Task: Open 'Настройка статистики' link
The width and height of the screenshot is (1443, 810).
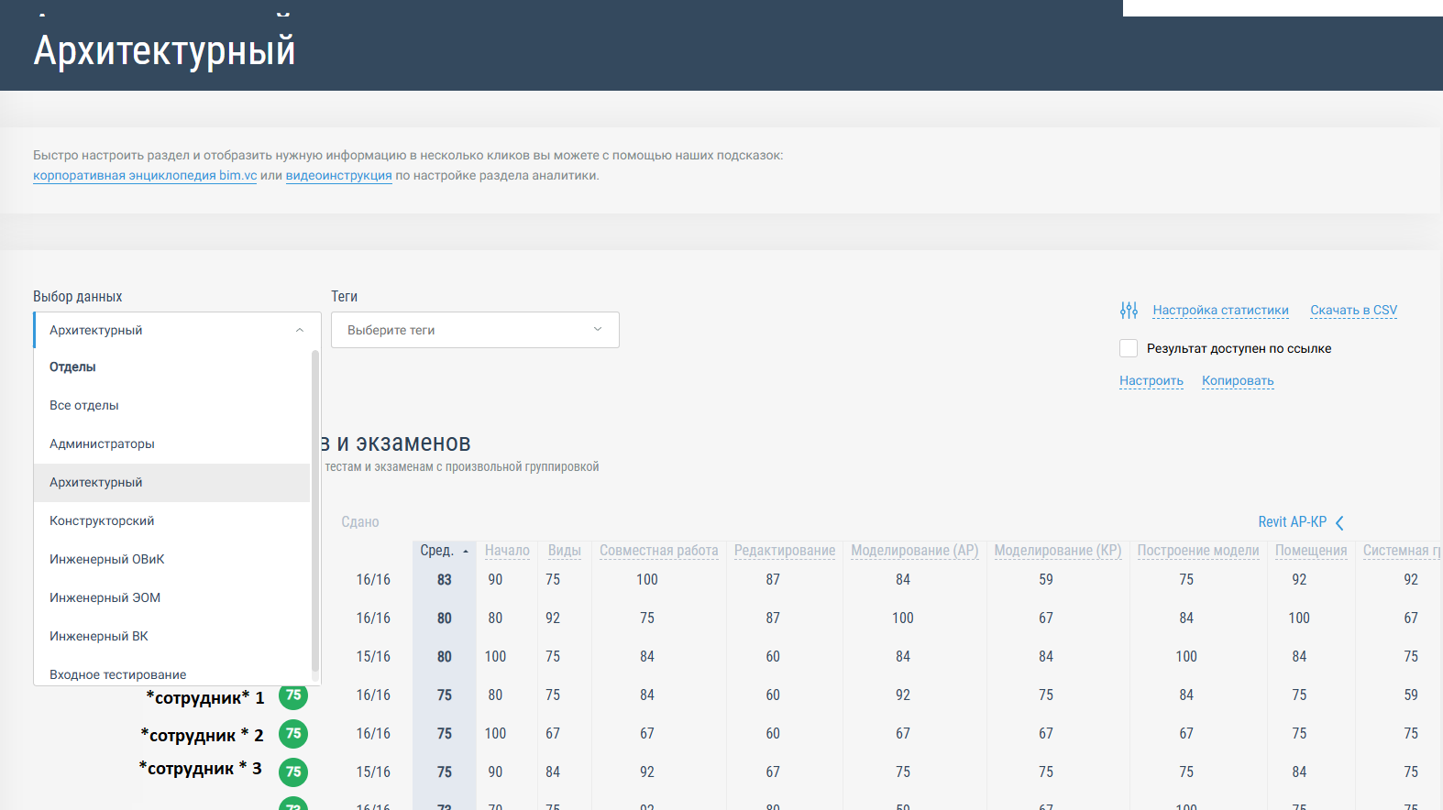Action: 1220,311
